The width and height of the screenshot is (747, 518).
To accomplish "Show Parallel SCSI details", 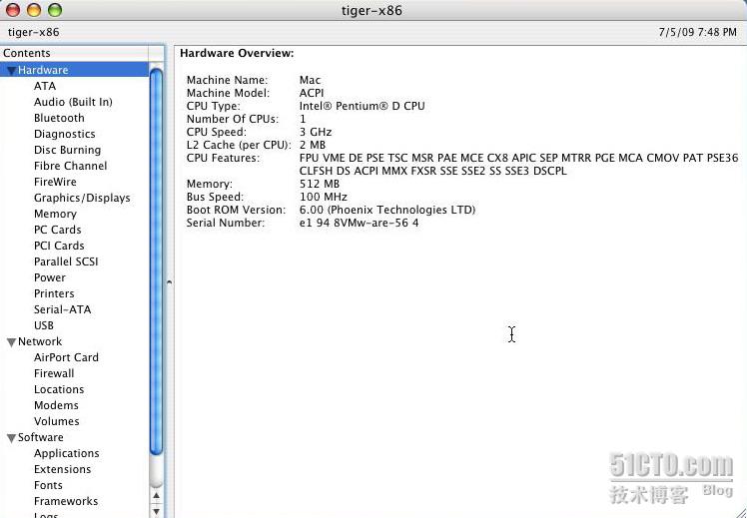I will [66, 261].
